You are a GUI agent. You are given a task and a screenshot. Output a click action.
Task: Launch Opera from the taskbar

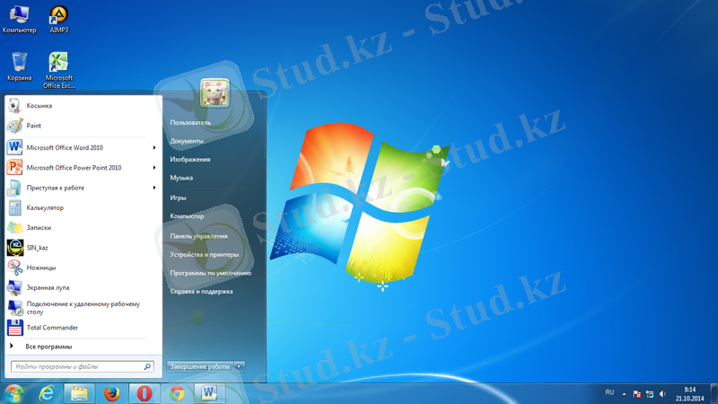(x=144, y=393)
